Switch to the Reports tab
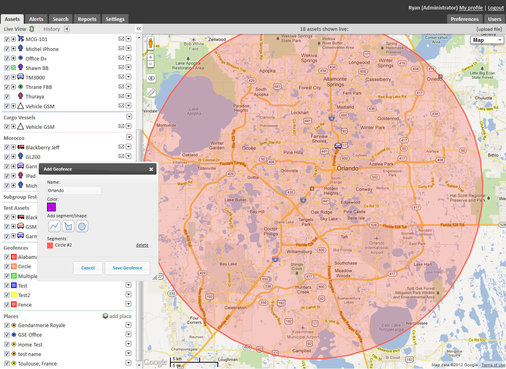Viewport: 506px width, 369px height. 87,19
